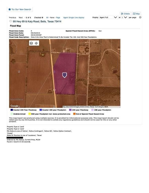
Task: Click Try Our New Search button
Action: (x=20, y=9)
